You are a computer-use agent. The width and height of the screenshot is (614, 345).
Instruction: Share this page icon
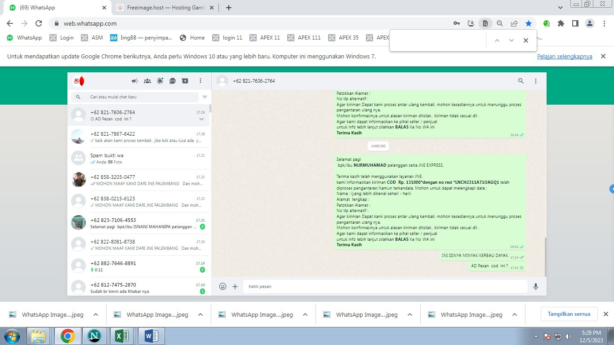click(x=514, y=23)
